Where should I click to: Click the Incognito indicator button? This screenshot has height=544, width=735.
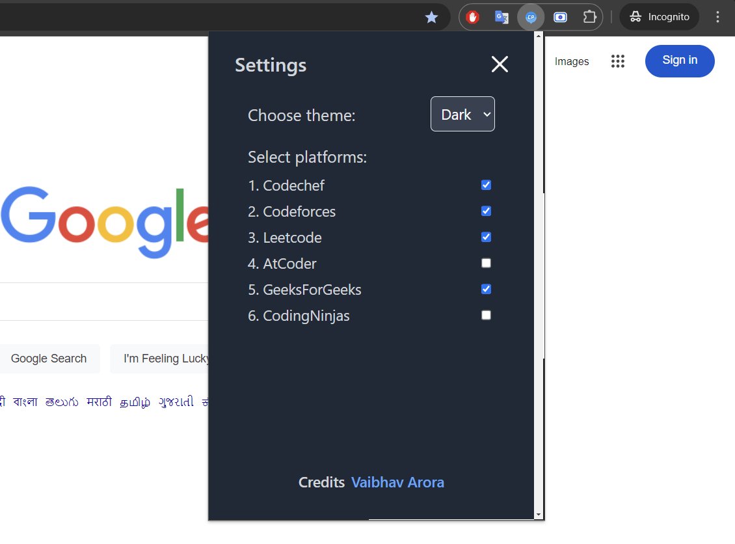click(659, 17)
